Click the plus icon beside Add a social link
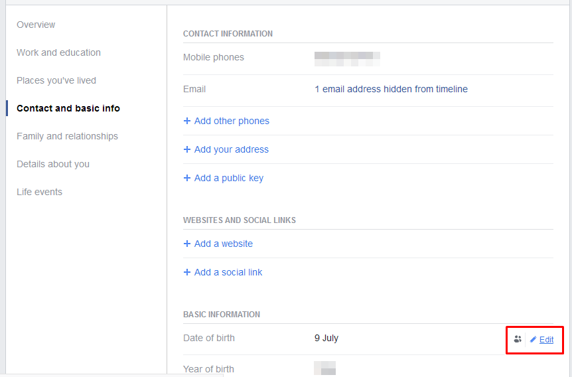The height and width of the screenshot is (377, 572). tap(187, 272)
